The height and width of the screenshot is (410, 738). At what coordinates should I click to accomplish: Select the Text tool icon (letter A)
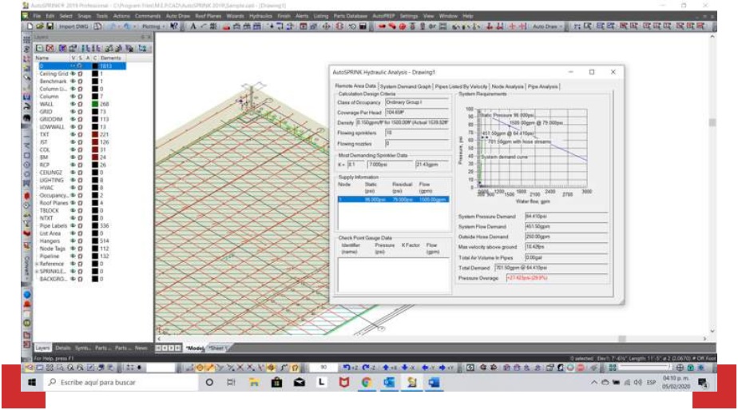point(193,26)
